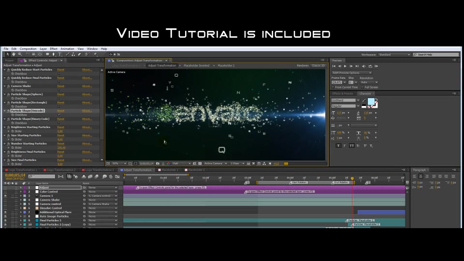Select the Eraser tool
The height and width of the screenshot is (261, 464).
pyautogui.click(x=80, y=55)
